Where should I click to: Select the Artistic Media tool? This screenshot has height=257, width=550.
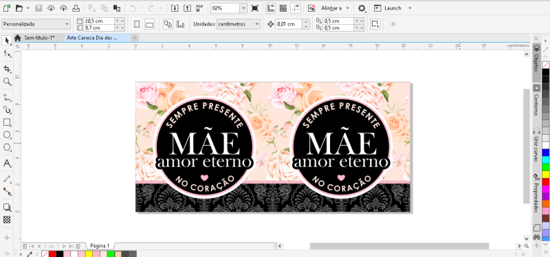tap(7, 110)
